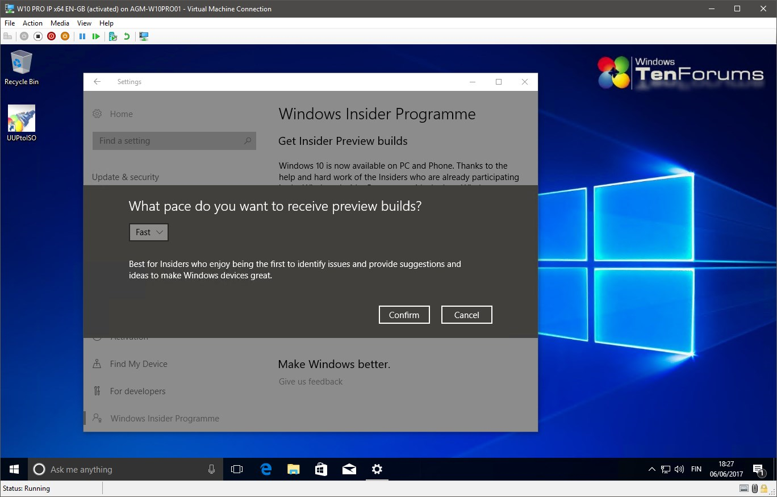
Task: Click the Settings gear on the taskbar
Action: (377, 469)
